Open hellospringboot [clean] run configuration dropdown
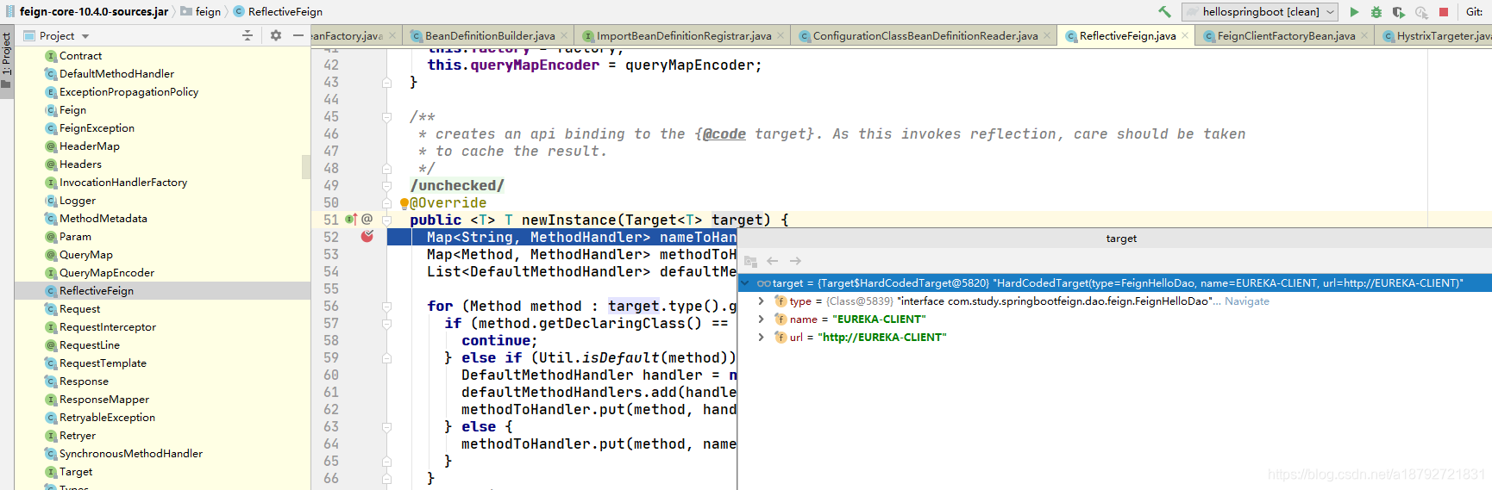Viewport: 1492px width, 490px height. click(1260, 12)
